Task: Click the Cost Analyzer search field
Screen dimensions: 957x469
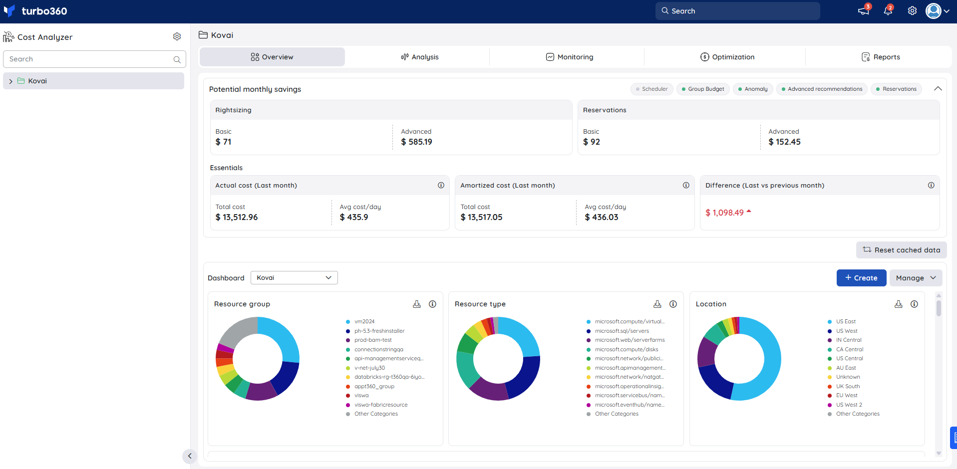Action: coord(94,59)
